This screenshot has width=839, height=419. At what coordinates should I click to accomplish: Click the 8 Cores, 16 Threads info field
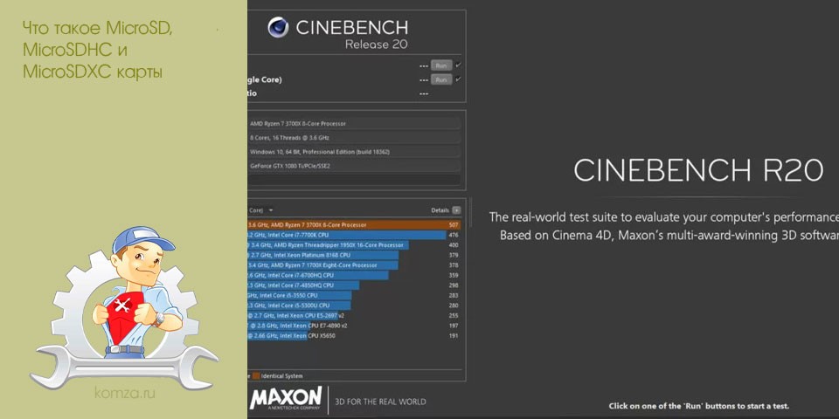tap(354, 138)
